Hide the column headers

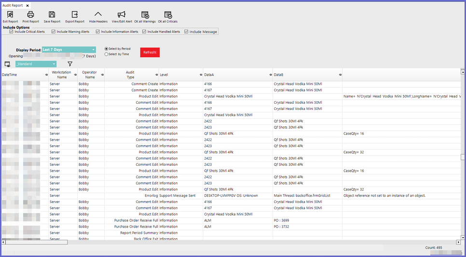click(98, 15)
